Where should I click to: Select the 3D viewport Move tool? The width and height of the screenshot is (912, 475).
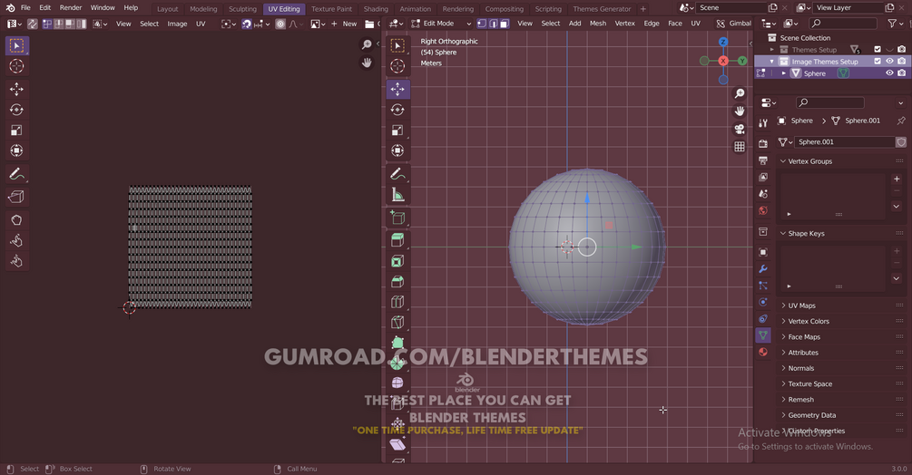point(397,89)
